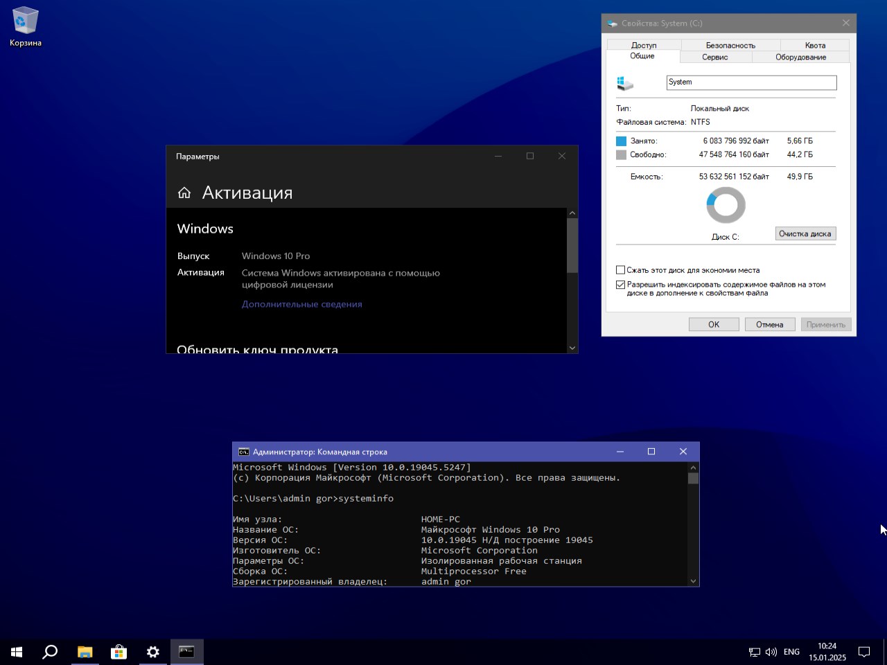Switch to the Доступ tab

[644, 45]
